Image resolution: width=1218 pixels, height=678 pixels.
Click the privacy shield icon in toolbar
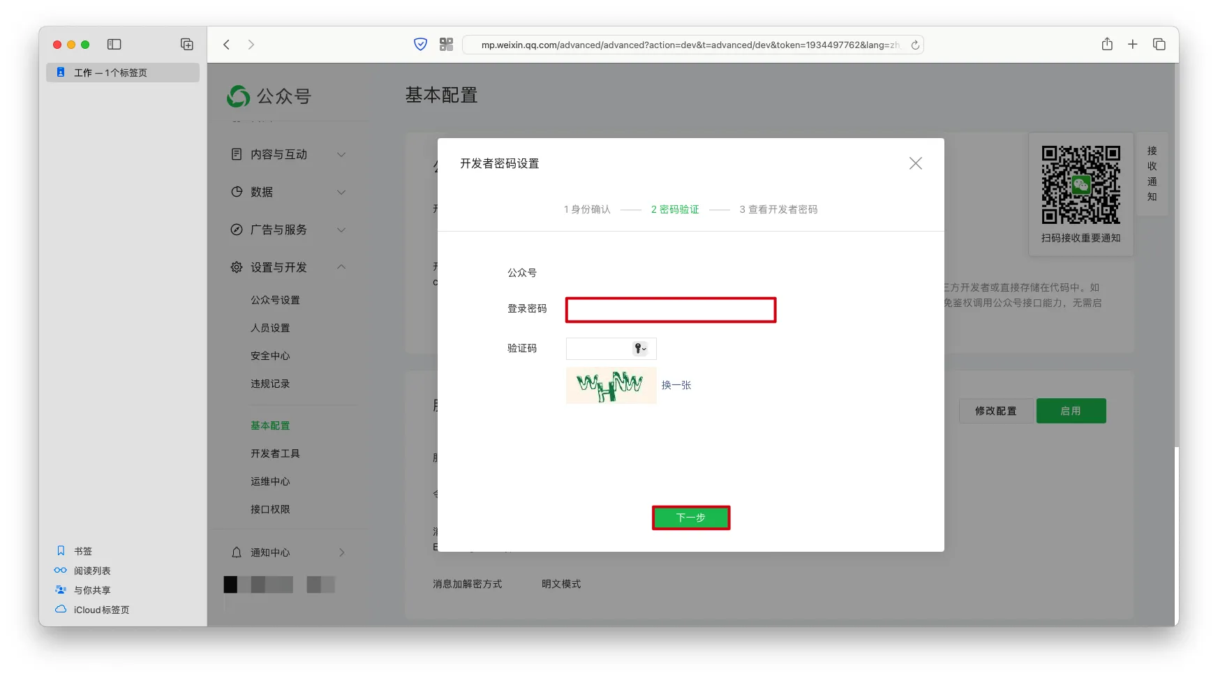[x=420, y=45]
